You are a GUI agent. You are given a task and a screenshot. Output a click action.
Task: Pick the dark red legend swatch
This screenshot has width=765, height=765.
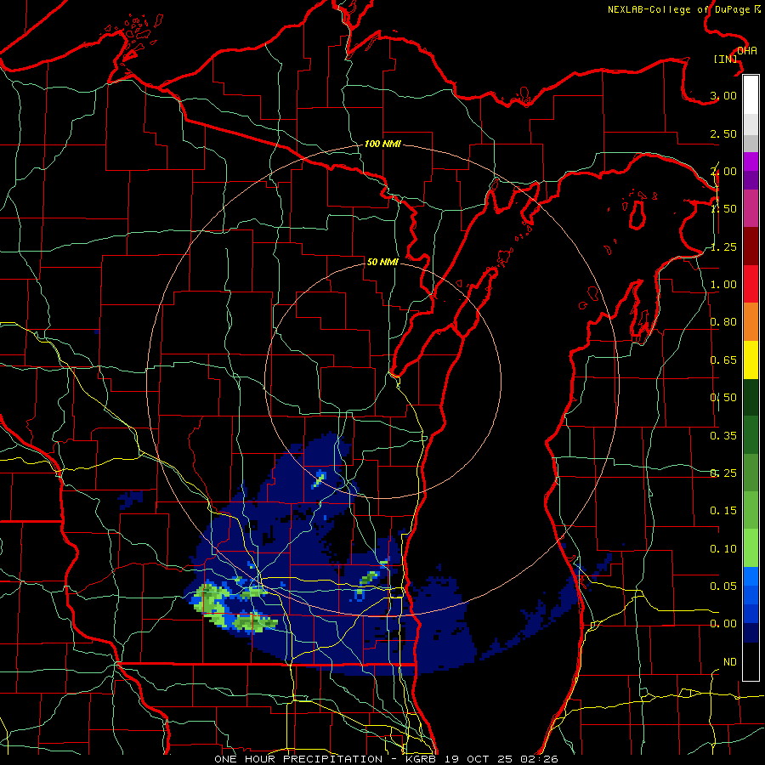(x=751, y=246)
